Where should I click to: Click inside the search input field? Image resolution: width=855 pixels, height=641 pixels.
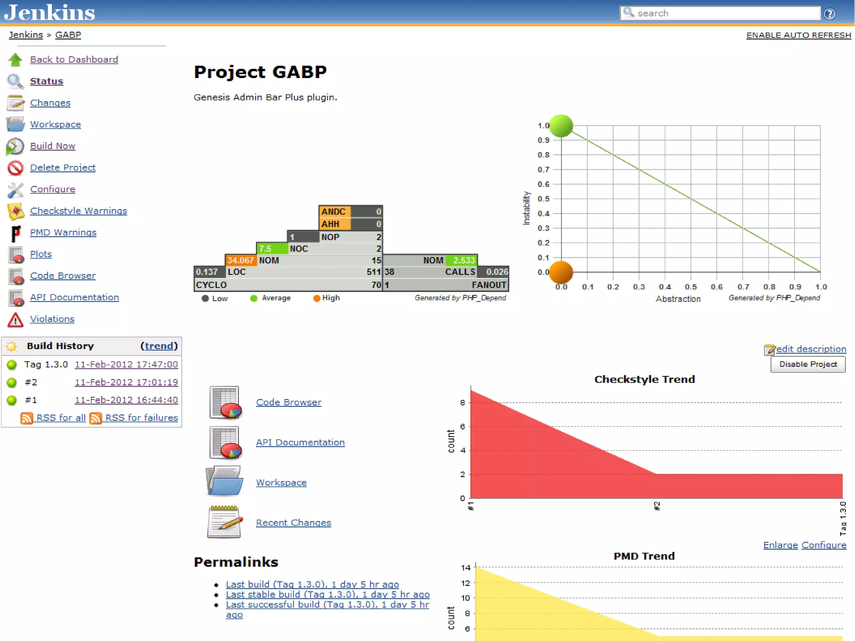pyautogui.click(x=726, y=13)
